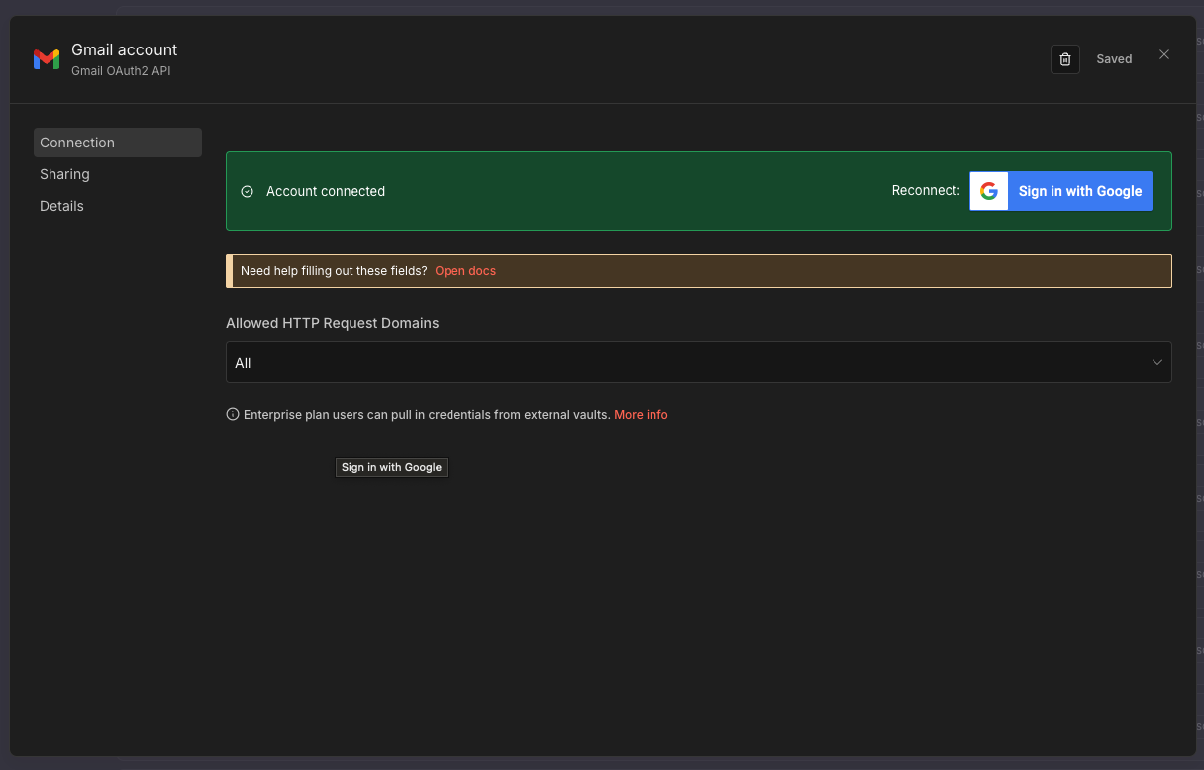
Task: Click the chevron on the domains selector
Action: tap(1156, 362)
